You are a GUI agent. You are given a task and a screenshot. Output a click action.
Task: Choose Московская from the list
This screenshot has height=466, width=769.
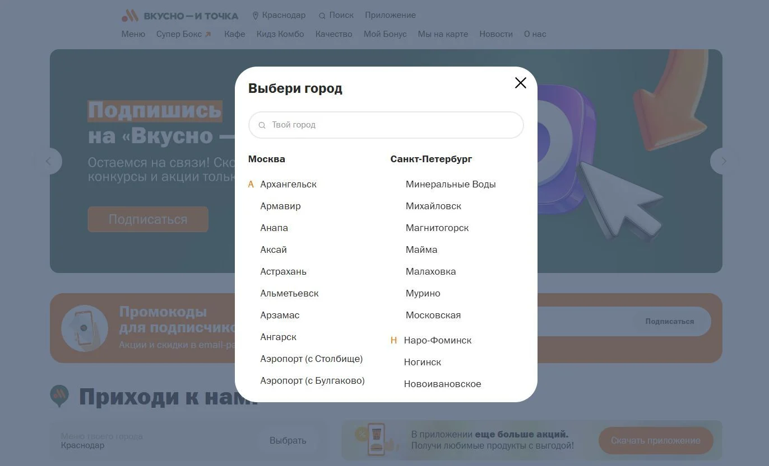click(433, 315)
